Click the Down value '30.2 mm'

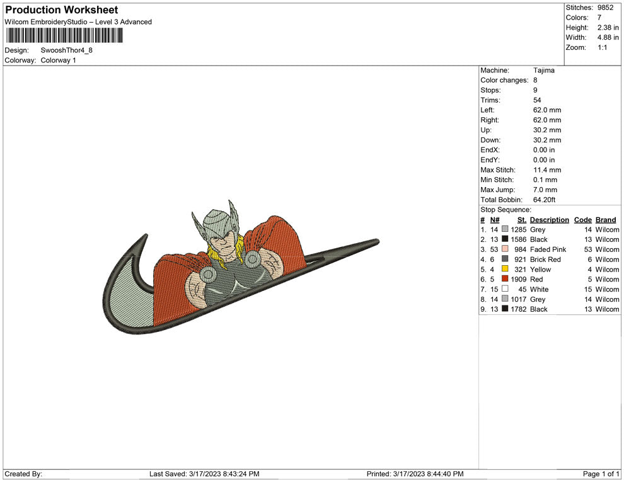[547, 140]
